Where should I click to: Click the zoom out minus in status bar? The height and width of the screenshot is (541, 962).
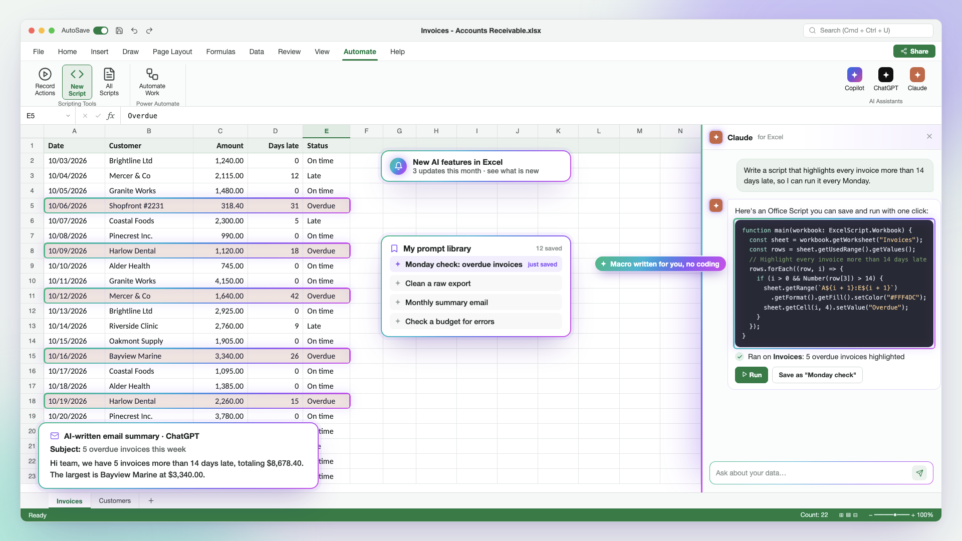tap(871, 515)
